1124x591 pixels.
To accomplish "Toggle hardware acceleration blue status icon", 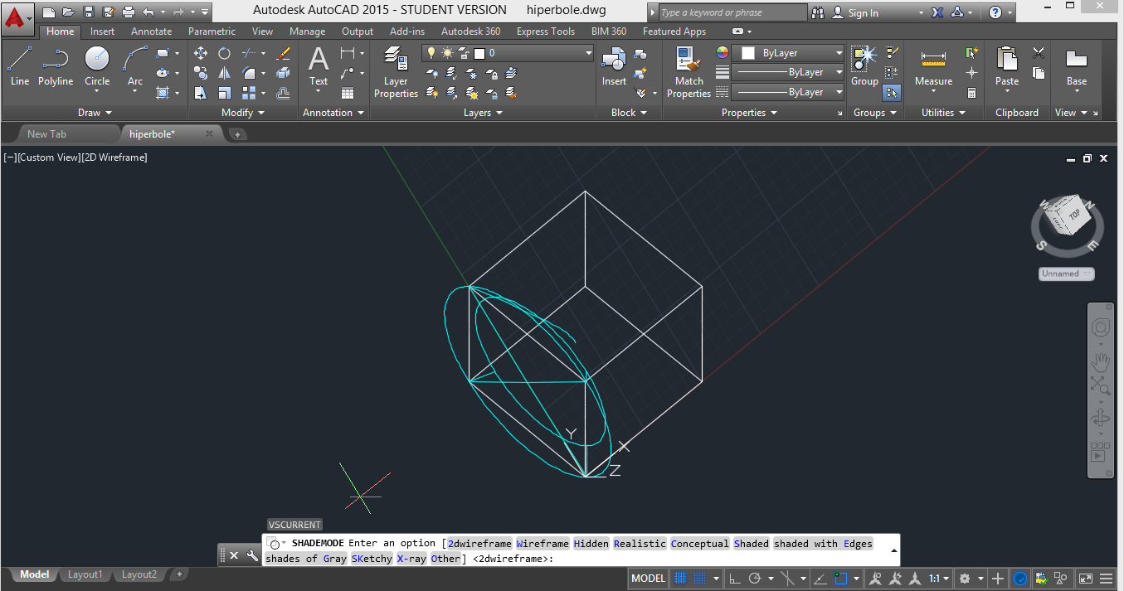I will (x=1020, y=579).
